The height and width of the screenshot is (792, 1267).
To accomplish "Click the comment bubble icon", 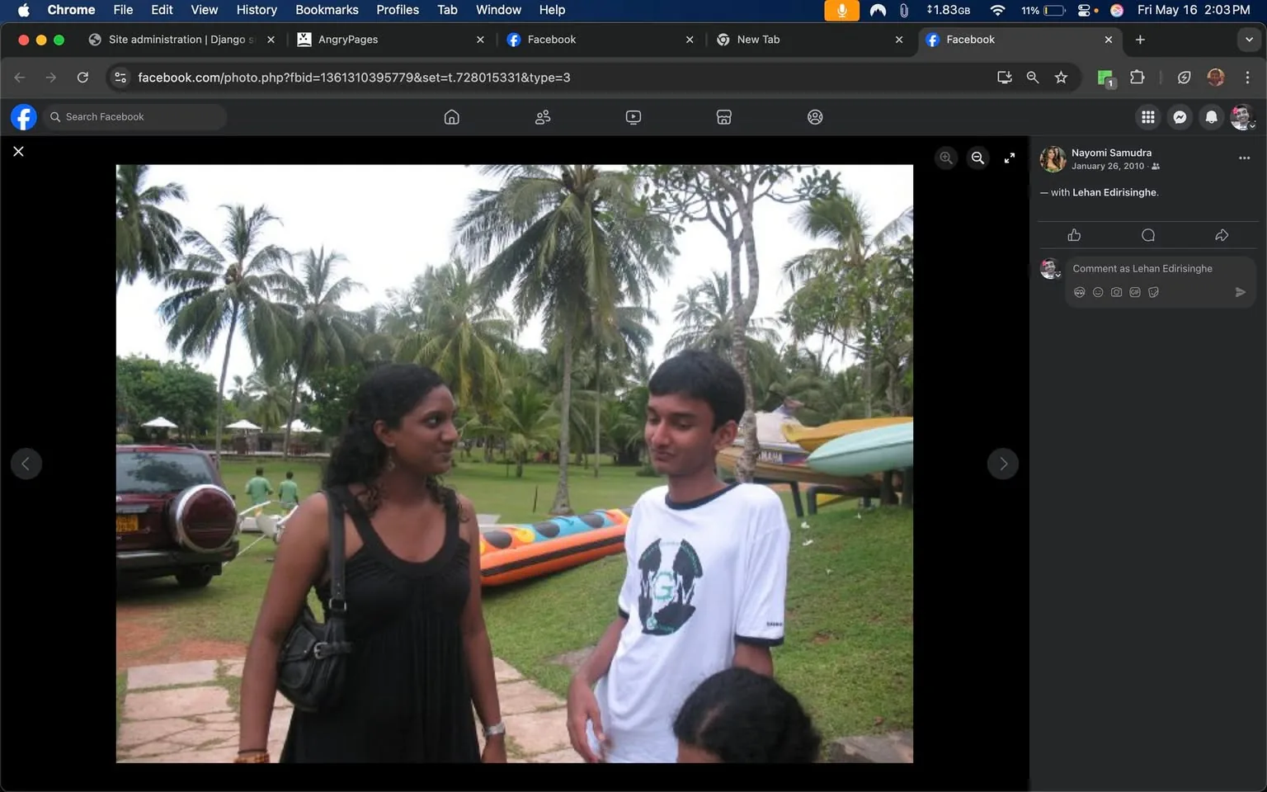I will pyautogui.click(x=1147, y=235).
